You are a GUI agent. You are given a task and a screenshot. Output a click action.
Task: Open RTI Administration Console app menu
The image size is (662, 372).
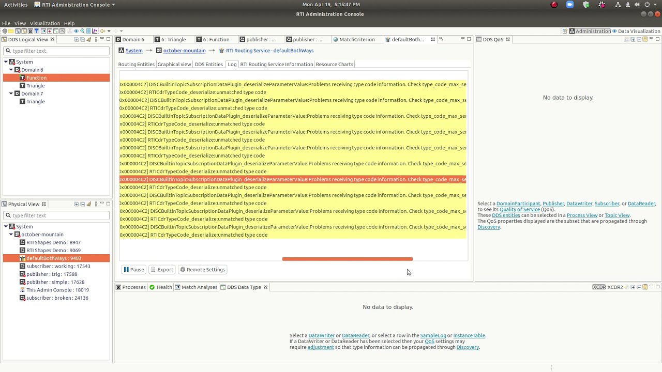(75, 5)
